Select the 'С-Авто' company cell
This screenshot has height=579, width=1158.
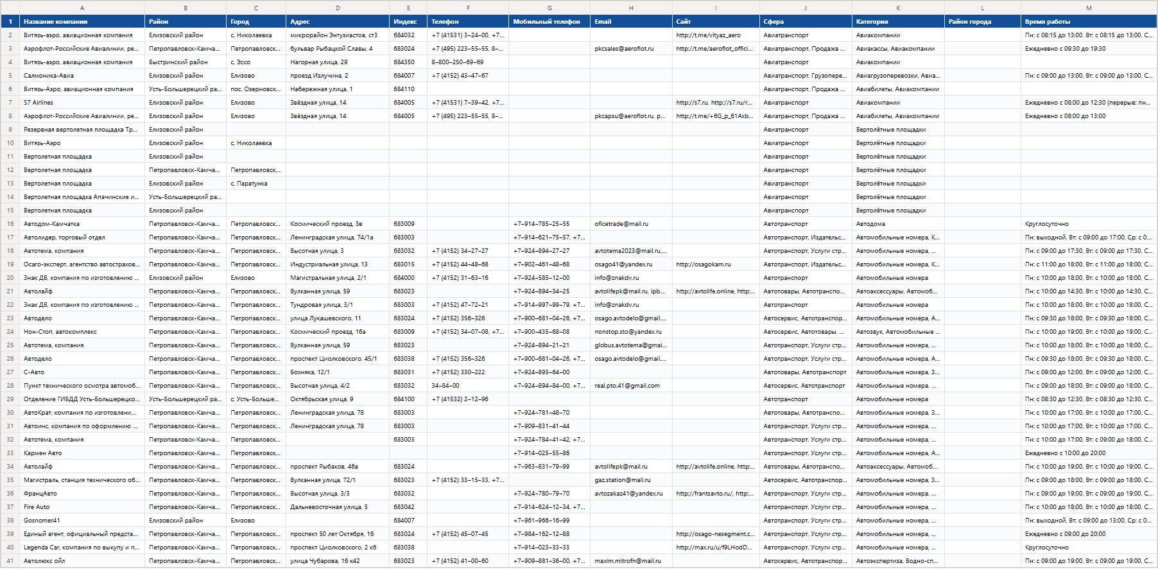tap(82, 372)
